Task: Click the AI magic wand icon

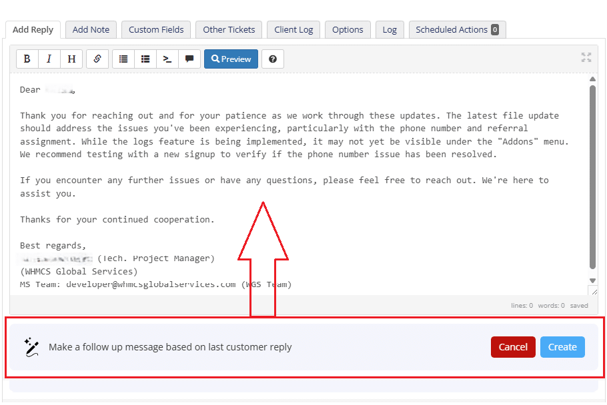Action: 31,346
